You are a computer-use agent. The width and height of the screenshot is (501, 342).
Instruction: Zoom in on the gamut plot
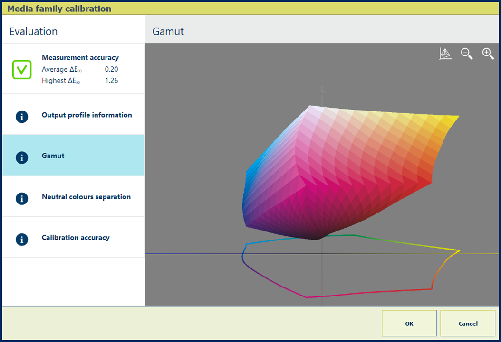(488, 54)
